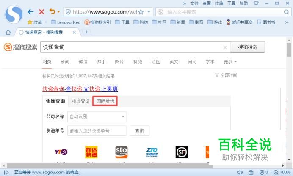Select the 物流查询 tab
The width and height of the screenshot is (293, 176).
tap(81, 101)
